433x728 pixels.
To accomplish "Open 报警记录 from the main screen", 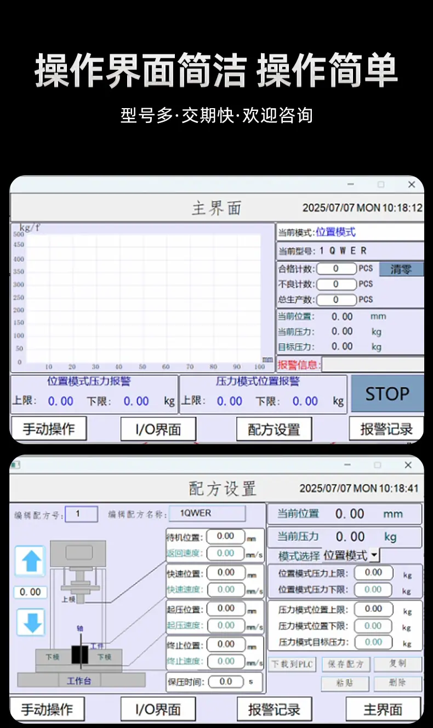I will click(386, 429).
